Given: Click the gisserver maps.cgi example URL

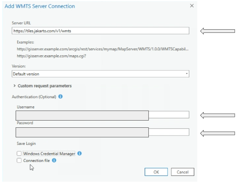Looking at the screenshot, I should [x=51, y=56].
